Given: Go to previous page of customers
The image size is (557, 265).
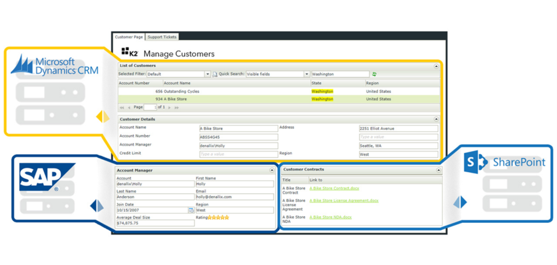Looking at the screenshot, I should [x=129, y=107].
